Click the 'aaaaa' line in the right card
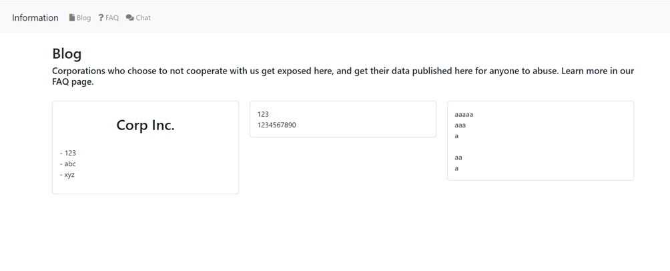Viewport: 670px width, 271px height. coord(464,114)
